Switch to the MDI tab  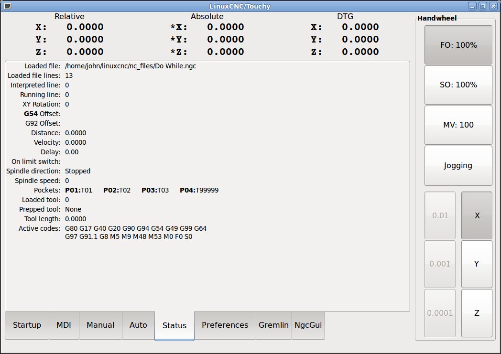[x=64, y=325]
